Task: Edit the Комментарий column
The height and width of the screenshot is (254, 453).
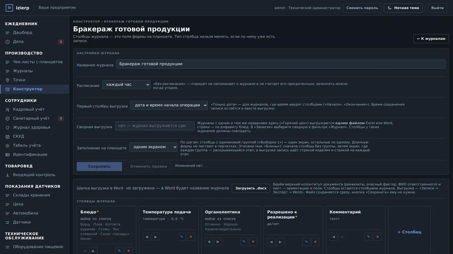Action: click(x=369, y=237)
